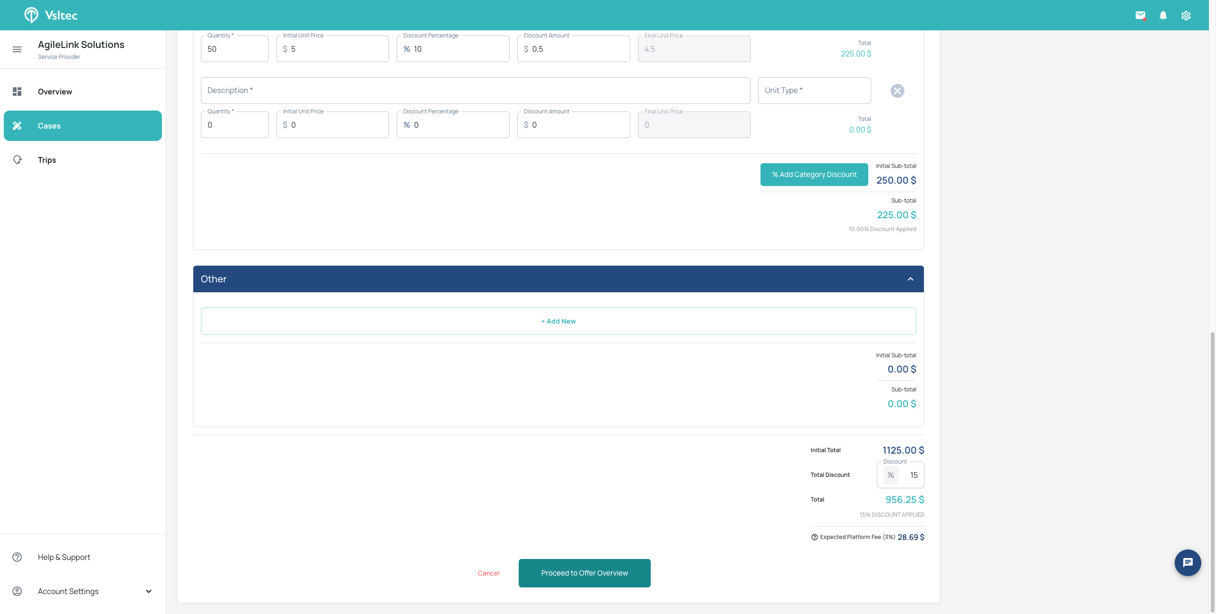This screenshot has width=1216, height=614.
Task: Open the Trips section
Action: (83, 160)
